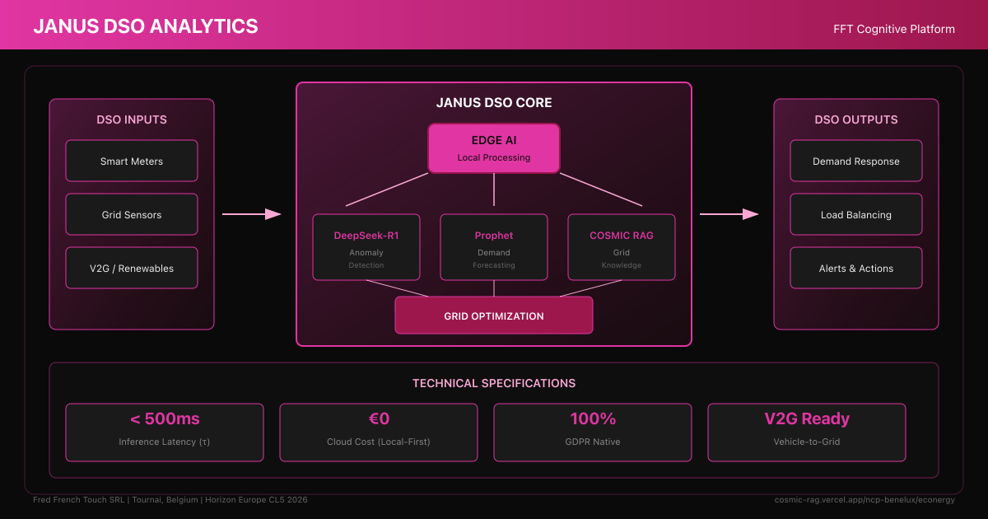The height and width of the screenshot is (519, 988).
Task: Expand the JANUS DSO CORE panel
Action: click(494, 102)
